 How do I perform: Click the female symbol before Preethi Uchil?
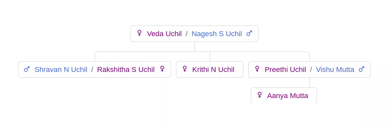tap(257, 69)
